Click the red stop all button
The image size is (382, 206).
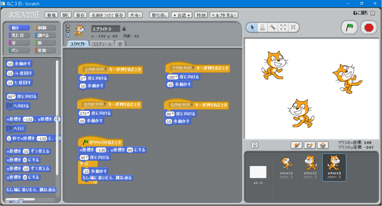(369, 28)
